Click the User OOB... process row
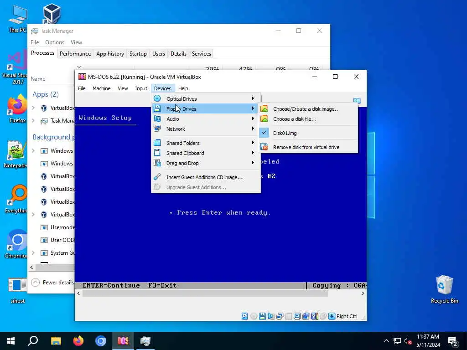The image size is (467, 350). tap(52, 240)
